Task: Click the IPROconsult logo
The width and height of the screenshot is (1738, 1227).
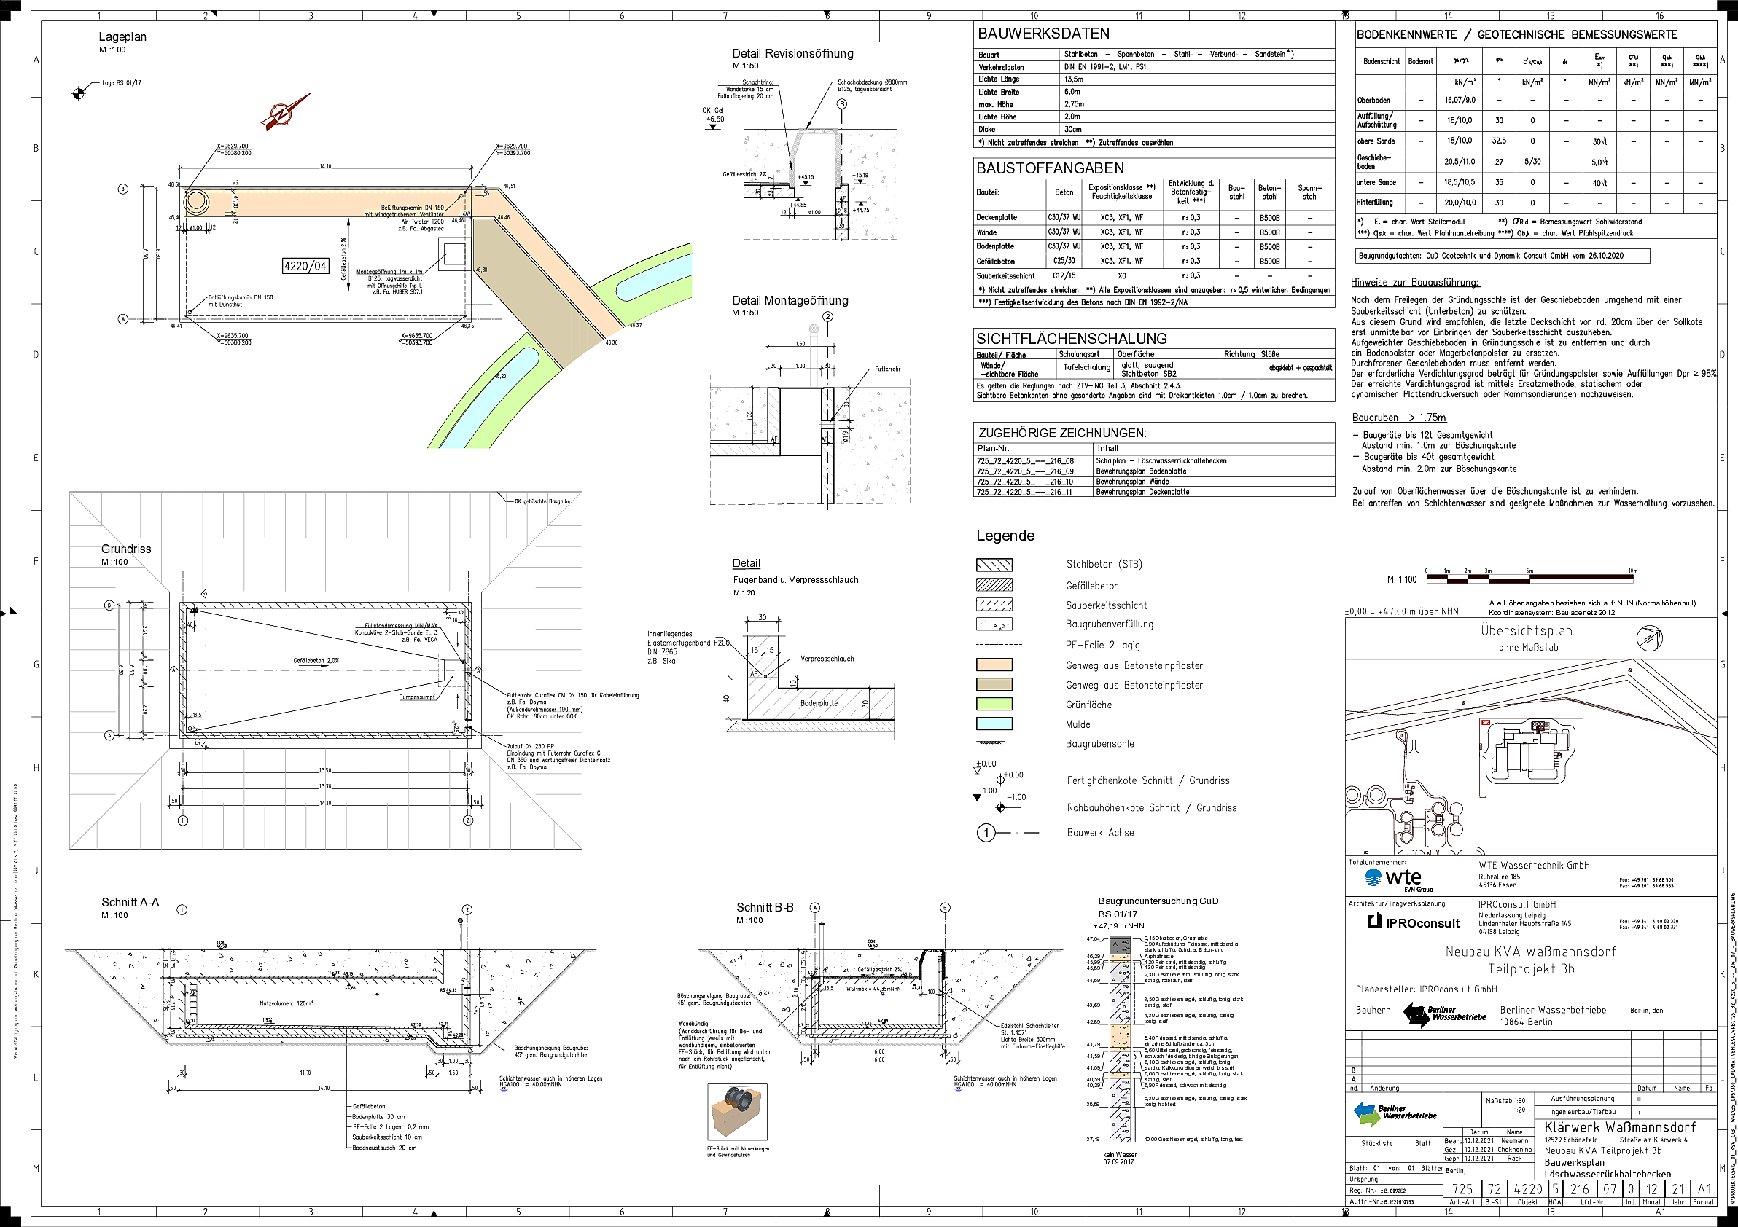Action: (1414, 922)
